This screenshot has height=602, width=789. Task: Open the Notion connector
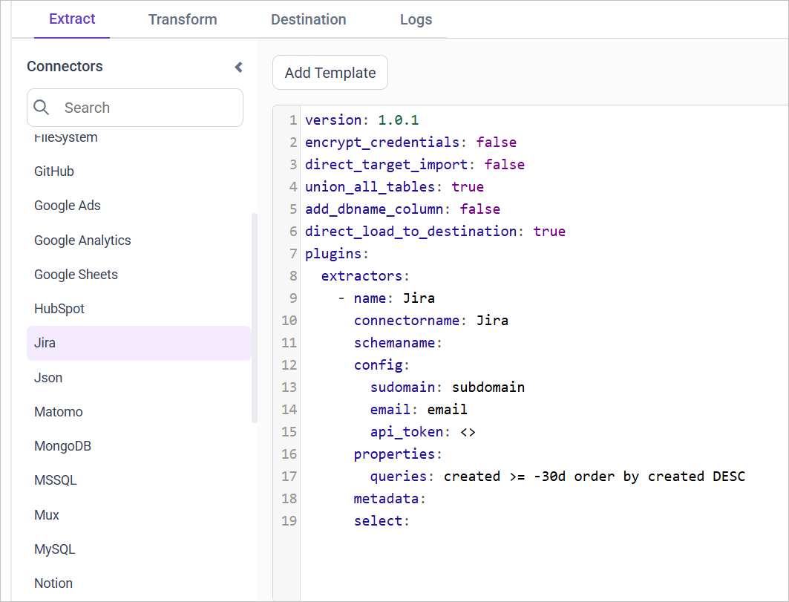pos(53,583)
